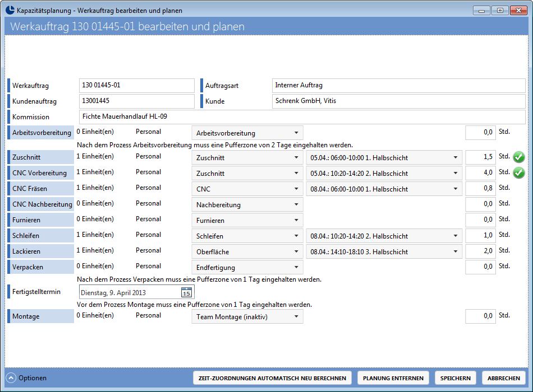Image resolution: width=533 pixels, height=392 pixels.
Task: Open the CNC personnel dropdown for CNC Fräsen
Action: pos(247,189)
